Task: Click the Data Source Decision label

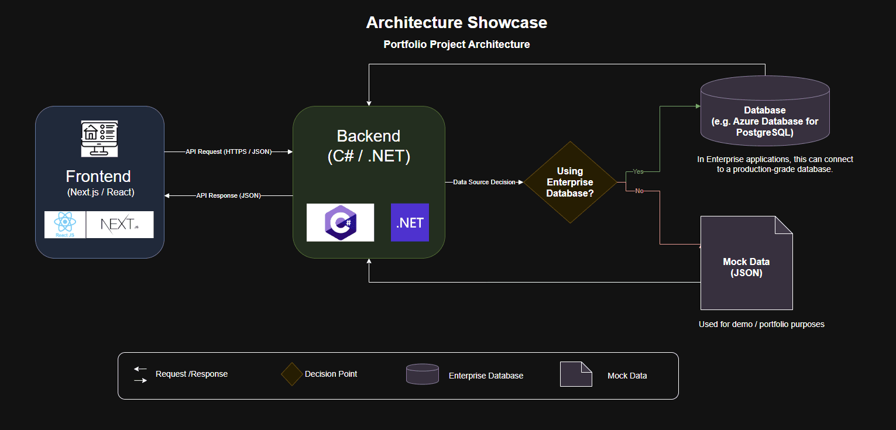Action: [484, 182]
